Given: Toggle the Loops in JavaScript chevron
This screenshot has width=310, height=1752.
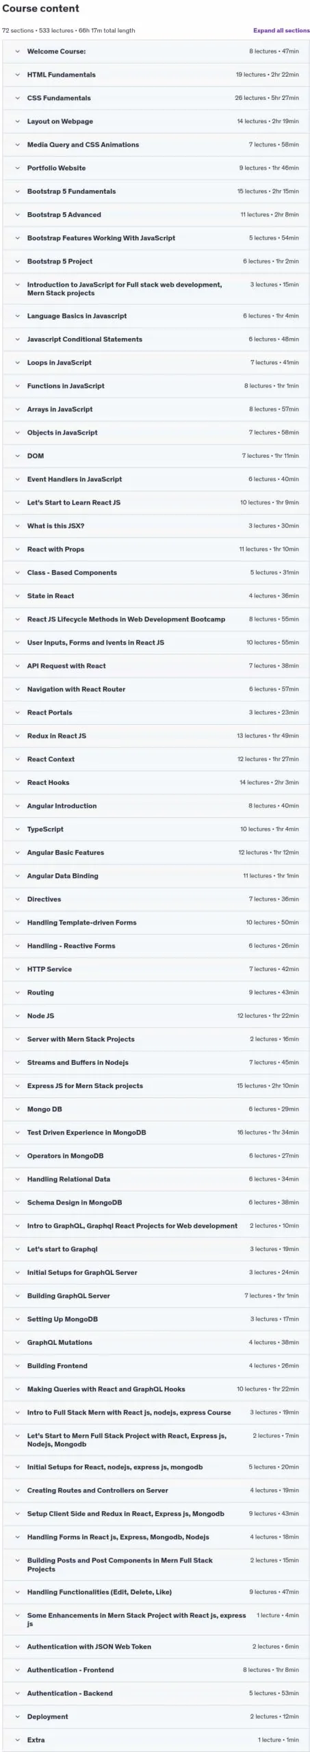Looking at the screenshot, I should coord(18,363).
